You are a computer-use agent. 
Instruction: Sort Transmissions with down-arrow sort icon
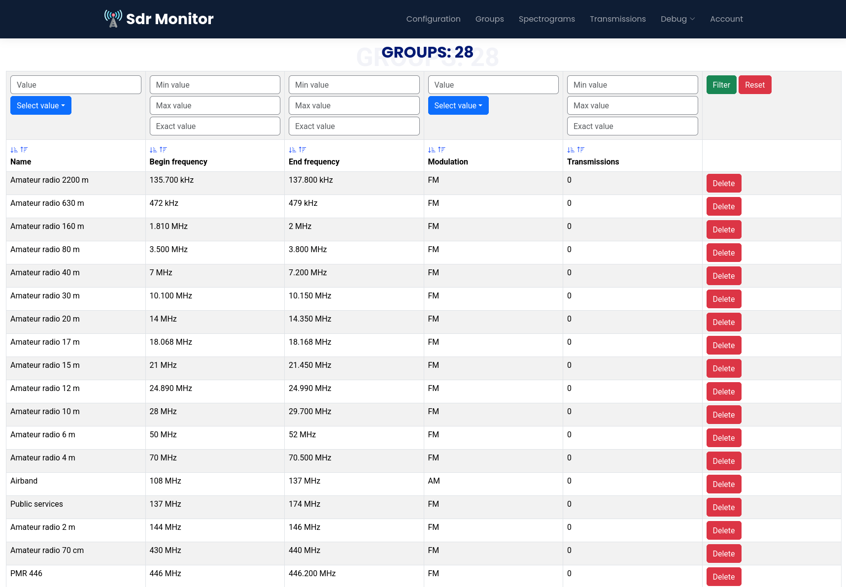click(571, 150)
